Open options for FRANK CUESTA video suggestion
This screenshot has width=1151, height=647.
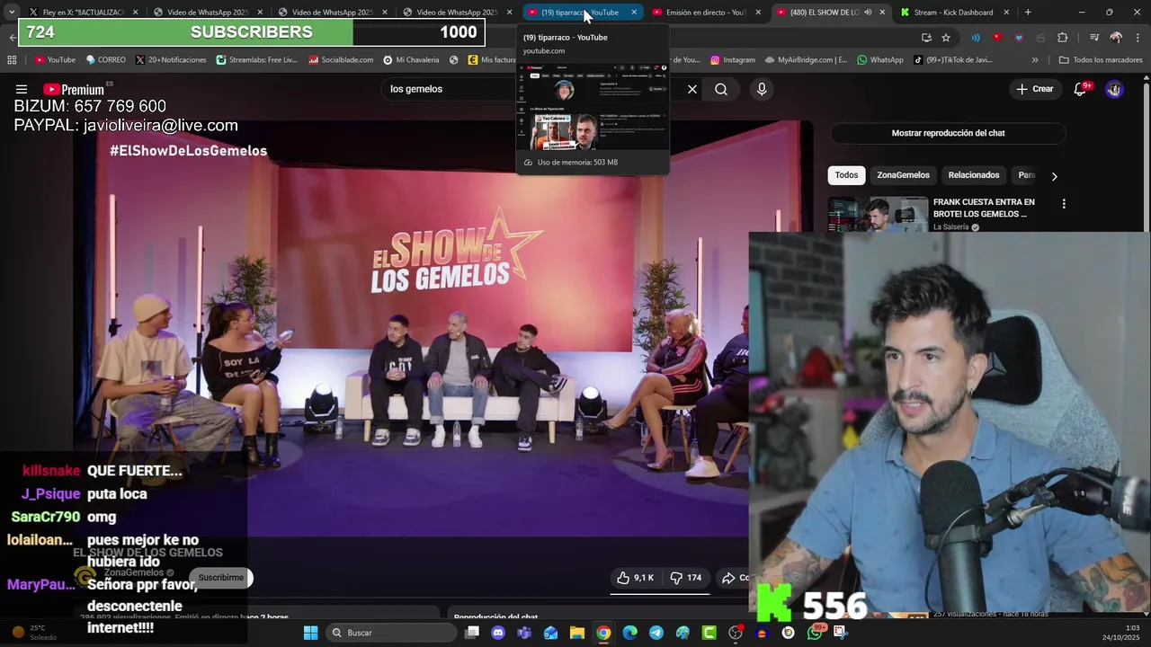point(1064,204)
